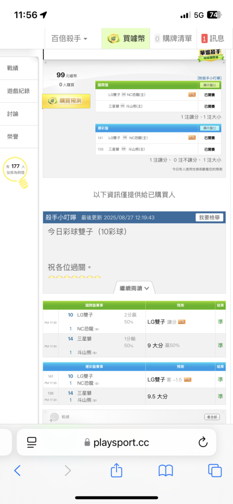
Task: Click the 買噱幣 coin icon
Action: pos(113,39)
